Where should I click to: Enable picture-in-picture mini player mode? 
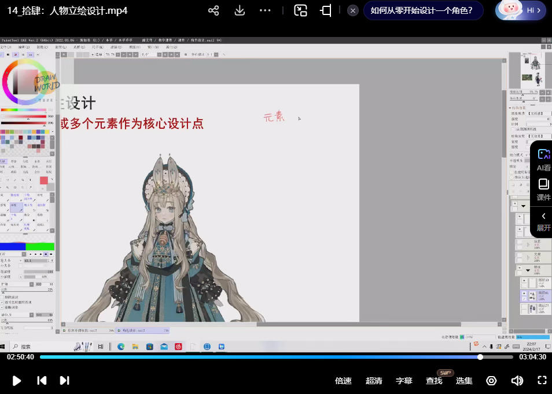(x=300, y=10)
